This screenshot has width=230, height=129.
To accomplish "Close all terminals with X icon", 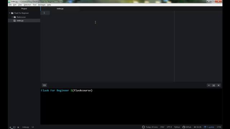I will coord(18,127).
